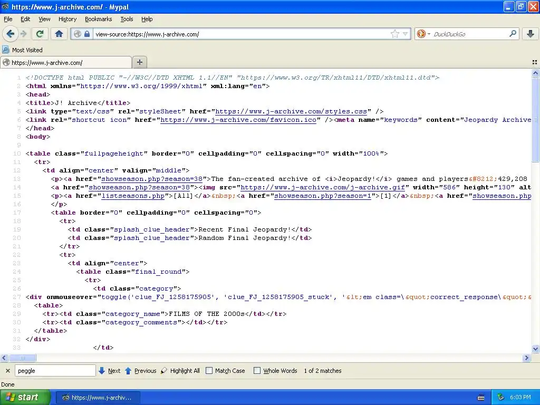The width and height of the screenshot is (540, 405).
Task: Click the horizontal scrollbar left arrow
Action: 4,358
